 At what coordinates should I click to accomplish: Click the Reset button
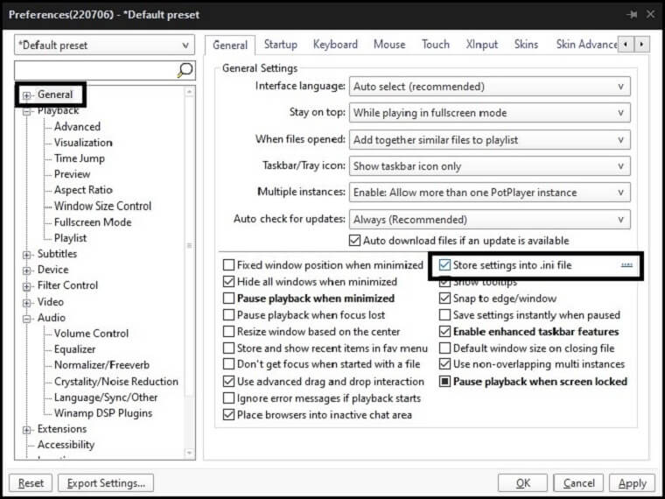coord(31,483)
